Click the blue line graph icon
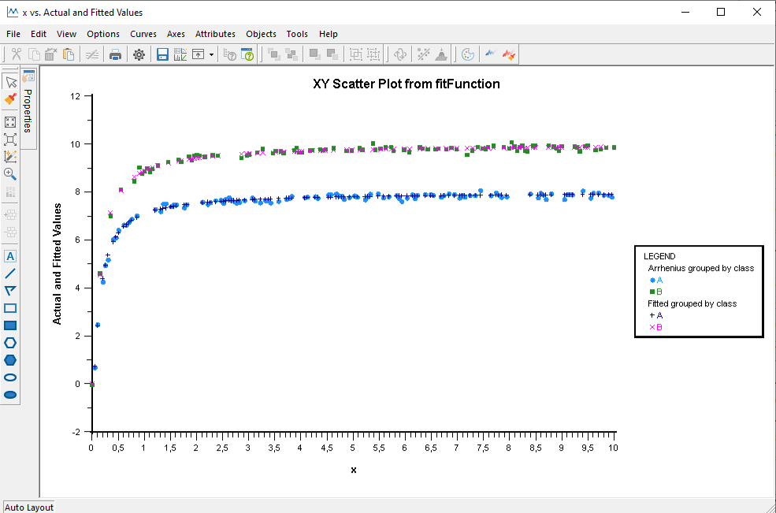776x513 pixels. [490, 54]
